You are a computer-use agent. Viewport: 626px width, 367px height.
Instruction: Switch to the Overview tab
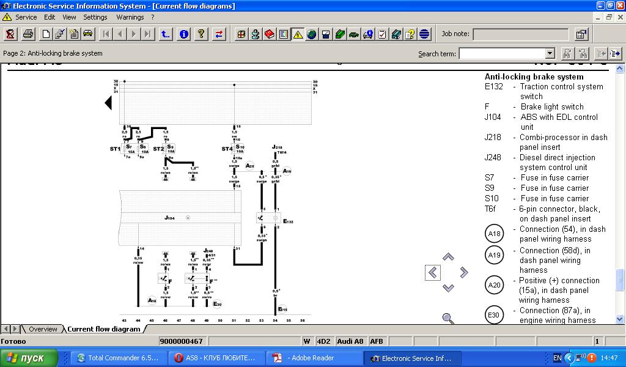(x=42, y=329)
